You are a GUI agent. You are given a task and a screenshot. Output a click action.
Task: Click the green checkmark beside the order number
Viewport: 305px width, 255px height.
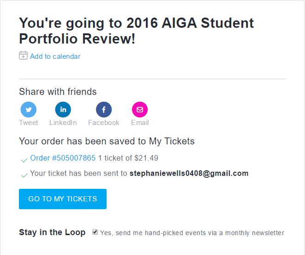tap(24, 160)
